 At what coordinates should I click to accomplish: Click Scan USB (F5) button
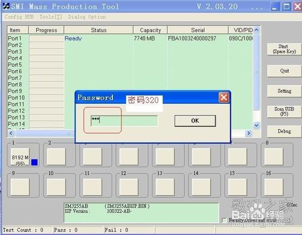click(x=284, y=111)
